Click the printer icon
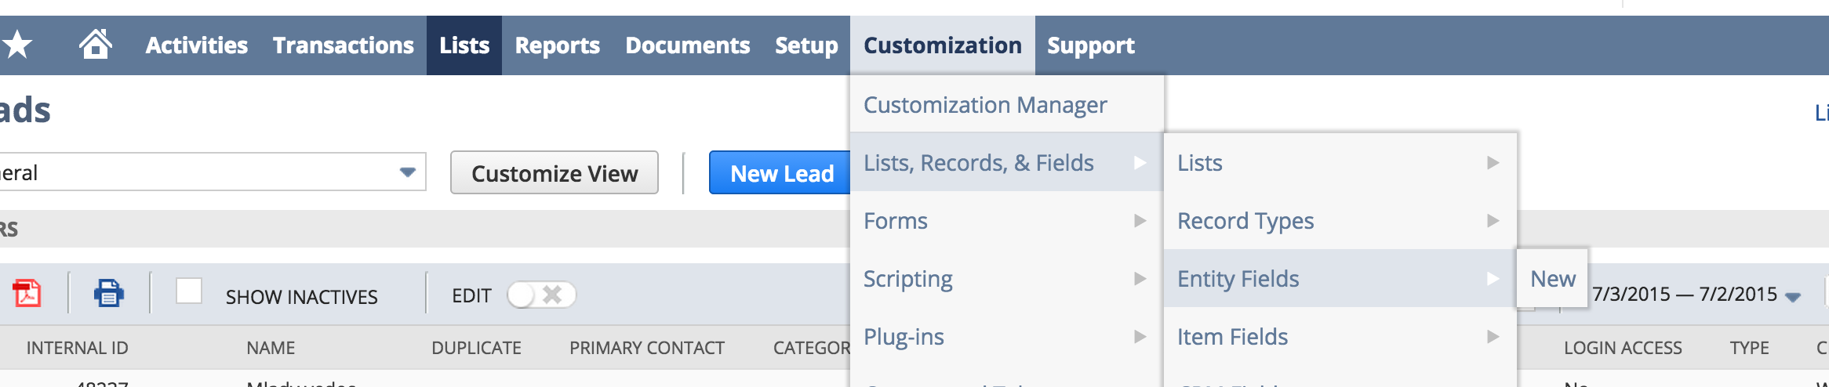The image size is (1829, 387). (109, 294)
